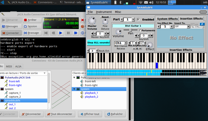Pause the JACK transport

[x=68, y=33]
